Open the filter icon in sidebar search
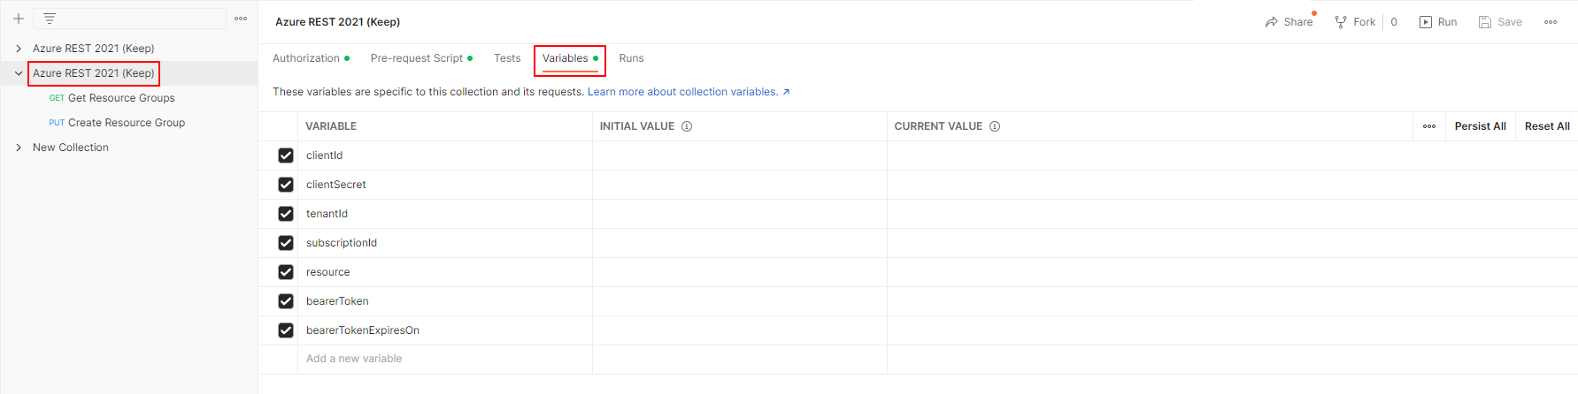This screenshot has height=394, width=1578. tap(50, 19)
